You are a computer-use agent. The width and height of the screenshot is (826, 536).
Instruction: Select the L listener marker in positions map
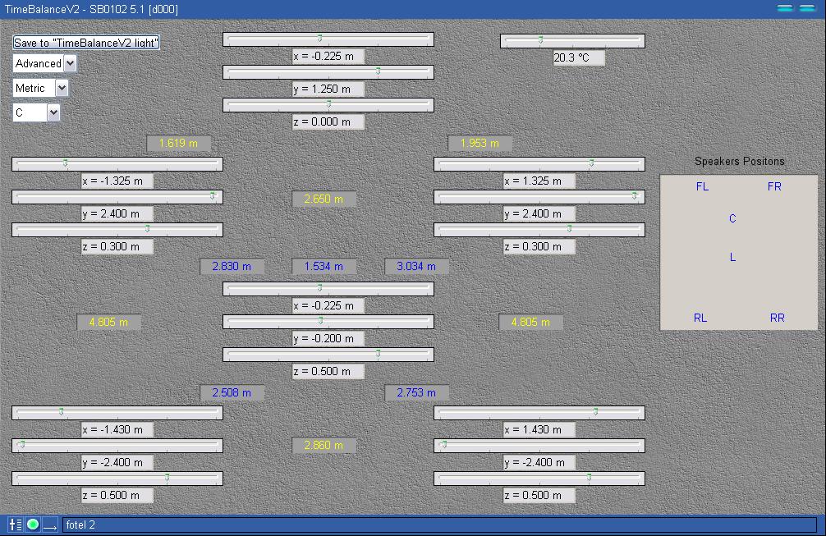(x=732, y=257)
